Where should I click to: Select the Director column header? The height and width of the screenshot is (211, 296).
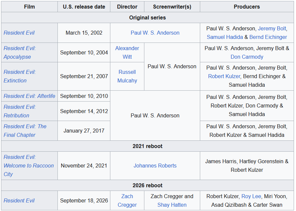pos(127,7)
